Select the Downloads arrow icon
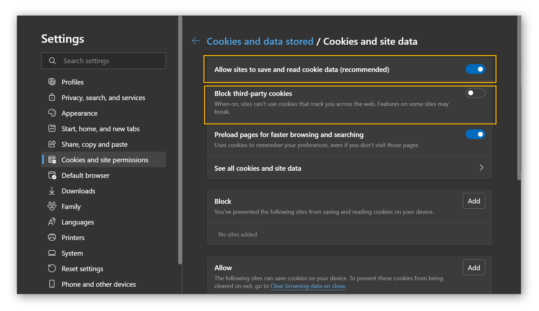This screenshot has width=539, height=311. pyautogui.click(x=52, y=191)
